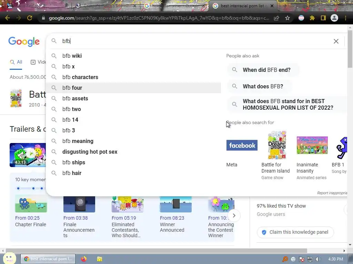The image size is (353, 264).
Task: Click the volume speaker tray icon
Action: coord(318,259)
